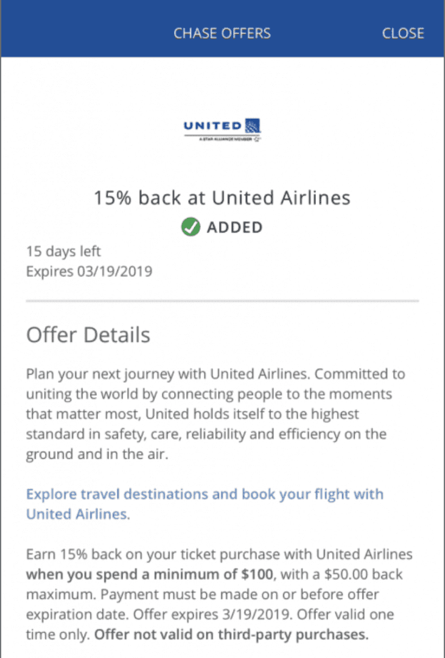
Task: Click the Offer Details heading
Action: coord(88,335)
